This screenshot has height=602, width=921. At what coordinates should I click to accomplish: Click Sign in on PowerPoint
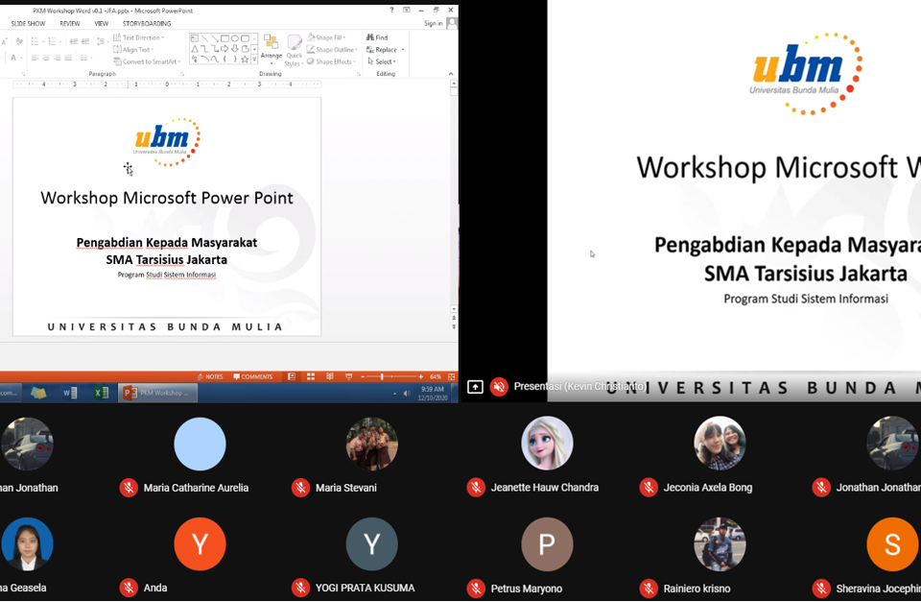coord(434,23)
